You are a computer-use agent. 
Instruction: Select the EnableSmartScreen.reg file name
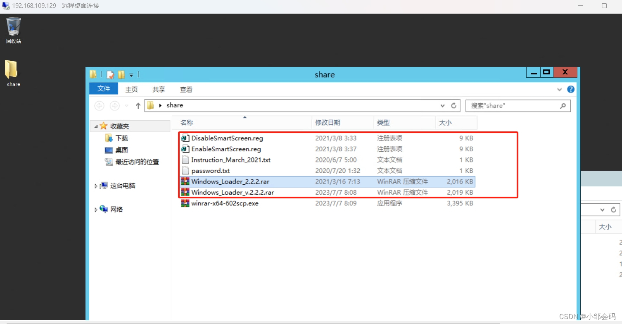[x=226, y=149]
